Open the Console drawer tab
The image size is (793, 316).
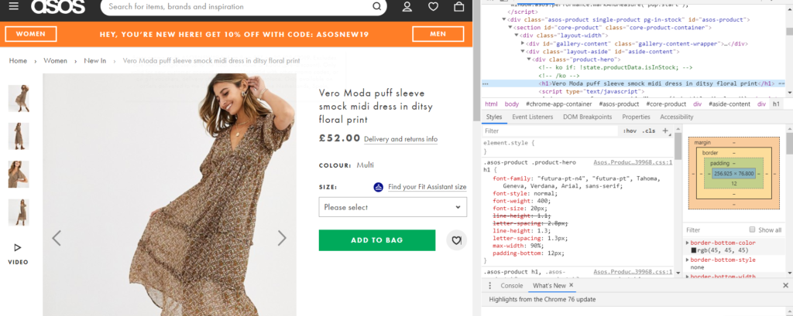[x=511, y=286]
